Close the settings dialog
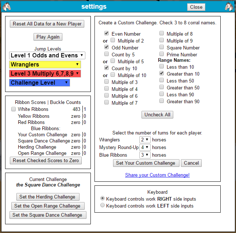Image resolution: width=236 pixels, height=233 pixels. coord(196,7)
